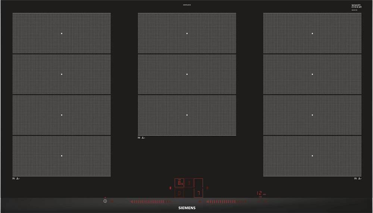Touch bottom segment of center cooking zone
The width and height of the screenshot is (373, 213).
[187, 115]
